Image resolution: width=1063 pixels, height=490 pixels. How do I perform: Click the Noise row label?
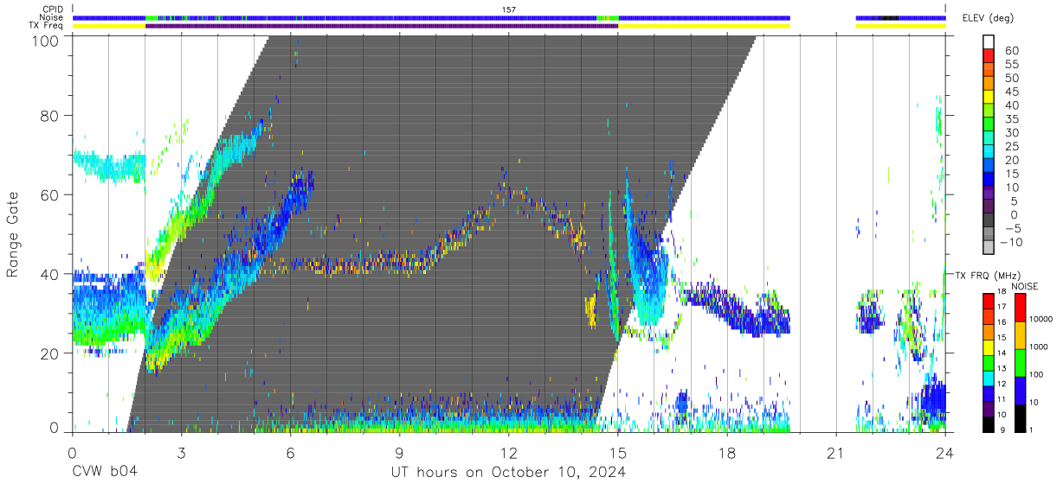click(x=52, y=17)
